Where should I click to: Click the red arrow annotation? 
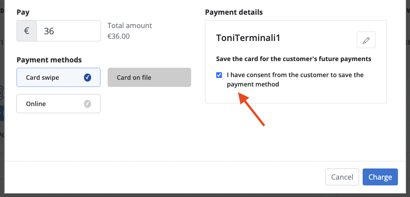pos(252,109)
